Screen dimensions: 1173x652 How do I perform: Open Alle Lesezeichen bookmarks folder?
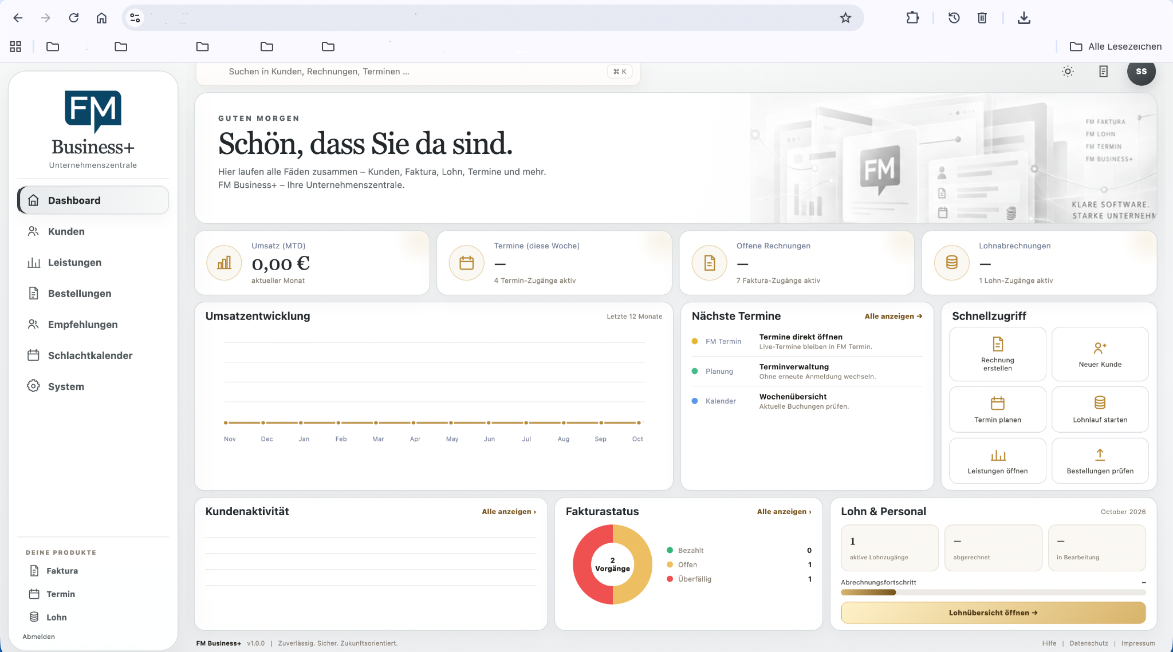click(x=1116, y=46)
